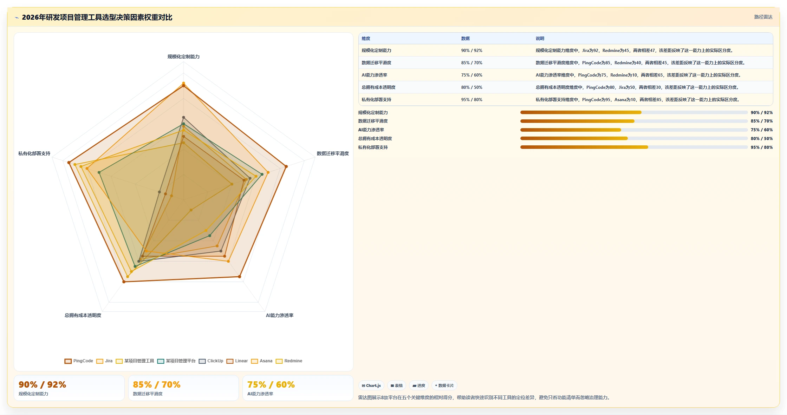
Task: Select the 数据 column header
Action: [x=465, y=39]
